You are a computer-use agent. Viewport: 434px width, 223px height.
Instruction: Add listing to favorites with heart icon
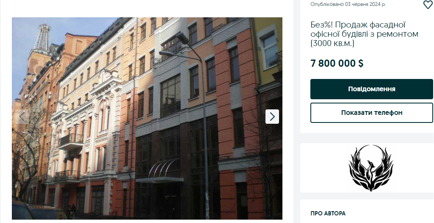428,4
